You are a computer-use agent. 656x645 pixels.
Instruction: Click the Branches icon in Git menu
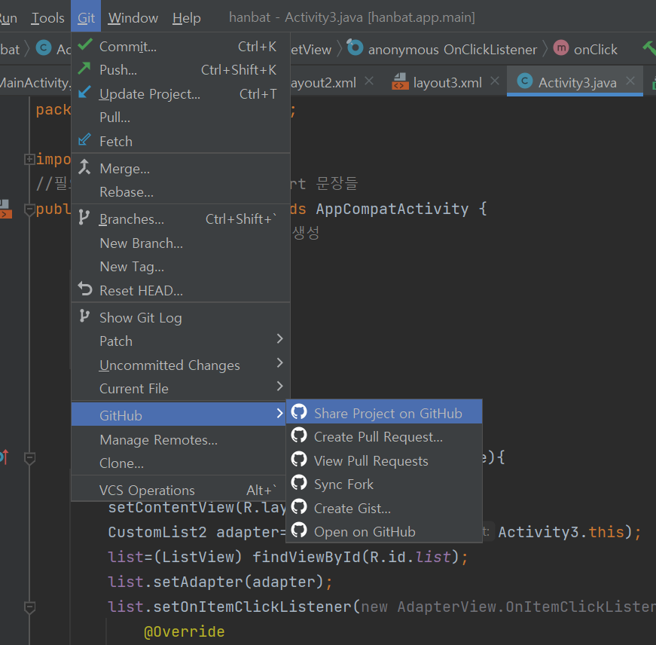click(x=84, y=218)
